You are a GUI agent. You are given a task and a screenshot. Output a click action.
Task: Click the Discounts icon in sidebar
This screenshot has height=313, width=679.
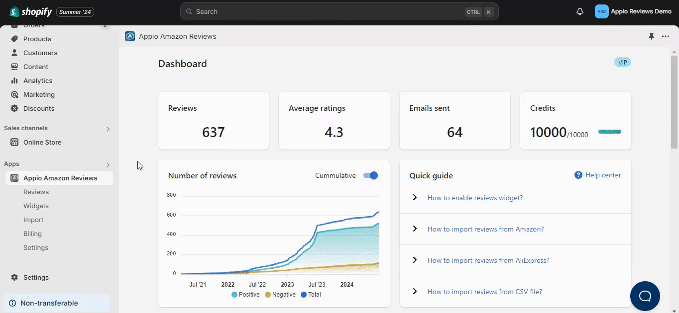pos(14,108)
